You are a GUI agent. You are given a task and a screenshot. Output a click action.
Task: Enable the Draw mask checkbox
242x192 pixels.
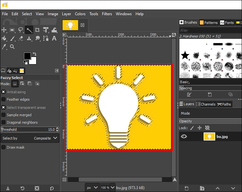coord(4,147)
